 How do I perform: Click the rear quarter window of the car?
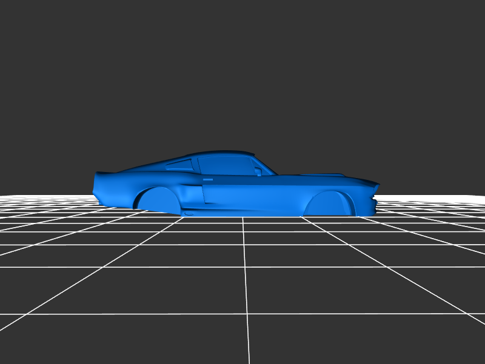point(179,164)
